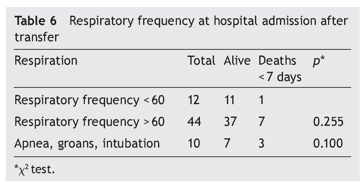Select the "Alive" column header
The height and width of the screenshot is (188, 364).
237,61
